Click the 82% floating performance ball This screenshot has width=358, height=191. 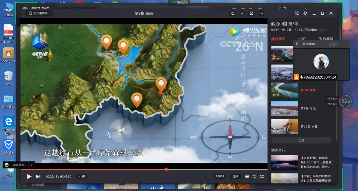tap(345, 101)
